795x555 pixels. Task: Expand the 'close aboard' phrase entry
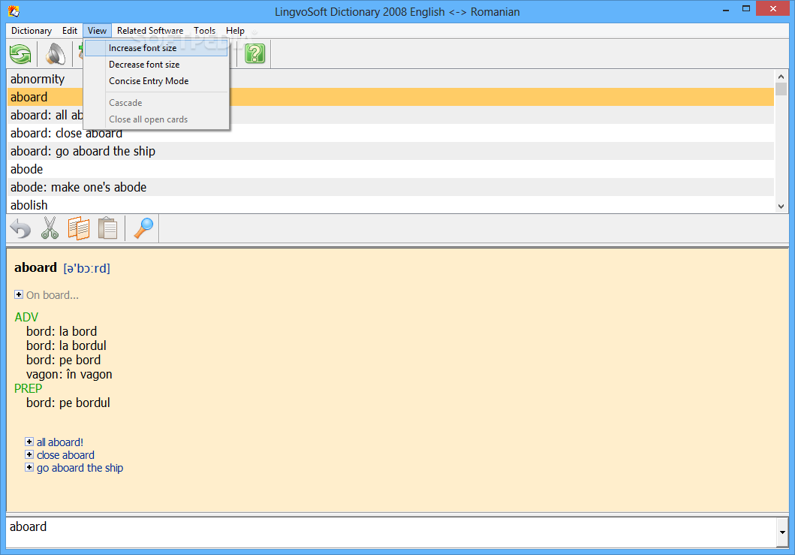tap(29, 454)
